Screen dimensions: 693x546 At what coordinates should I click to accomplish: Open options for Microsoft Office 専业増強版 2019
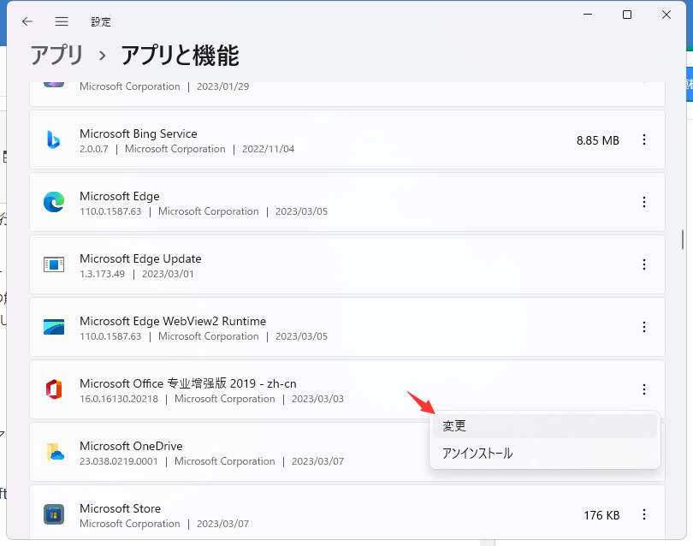644,389
